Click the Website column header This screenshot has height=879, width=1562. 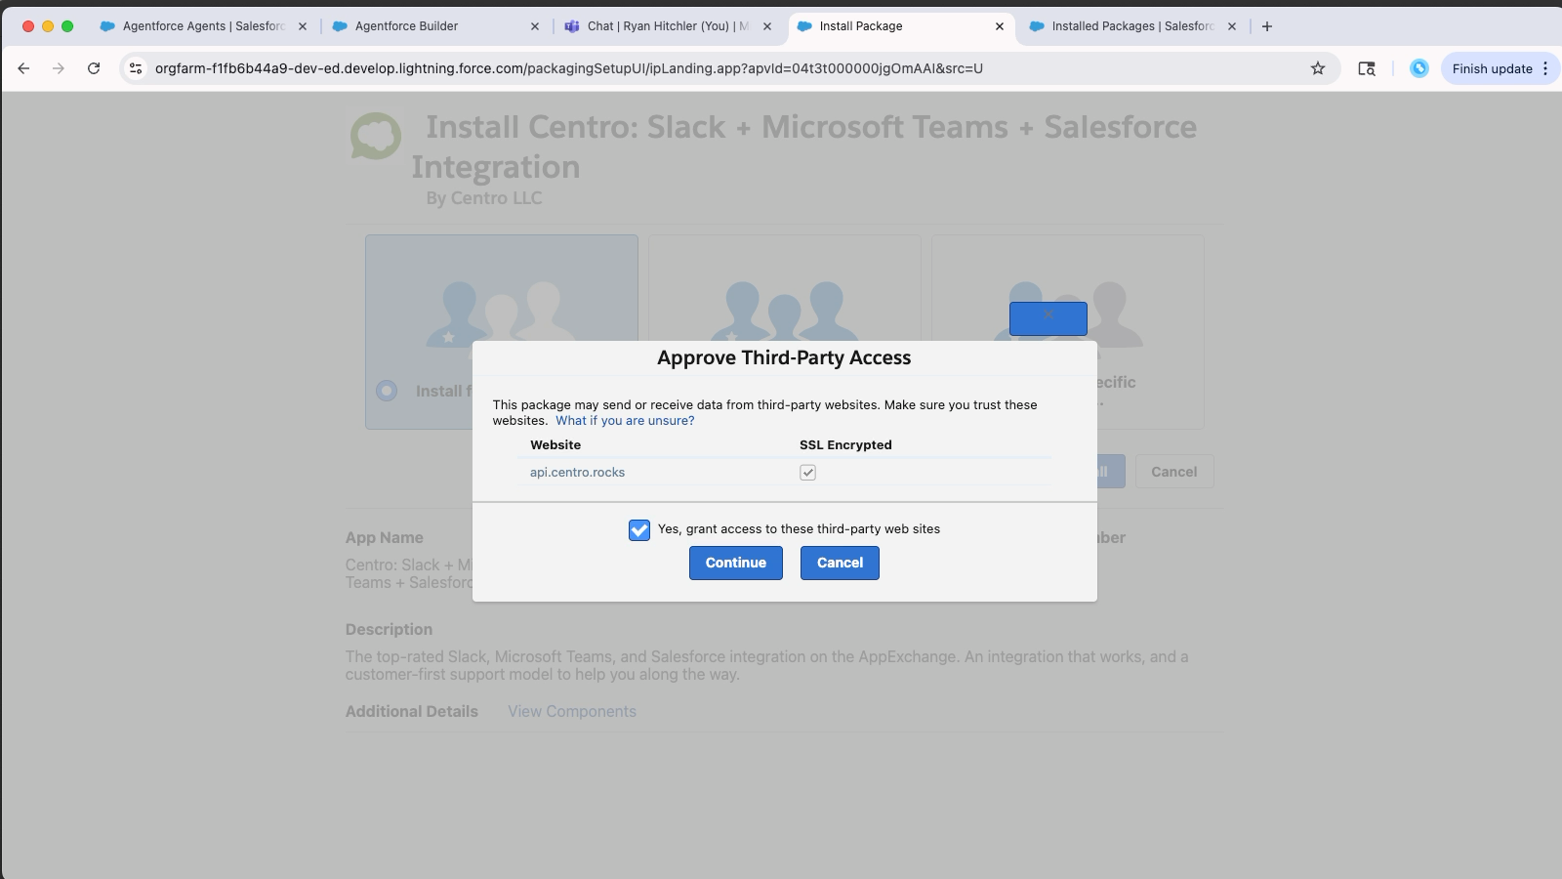pyautogui.click(x=555, y=445)
